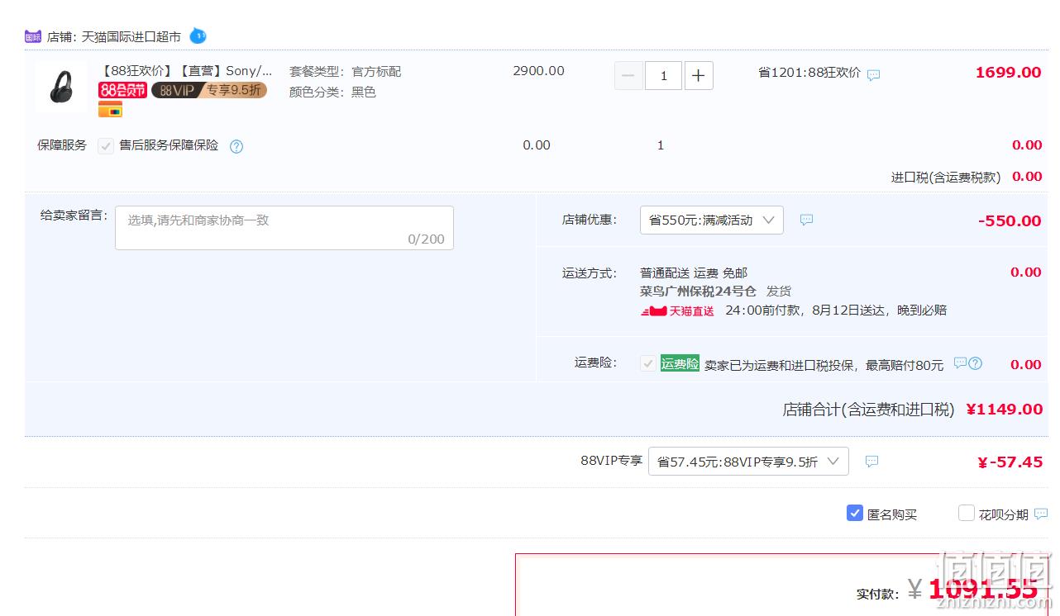Click the ¥-57.45 VIP discount amount

[x=1010, y=462]
